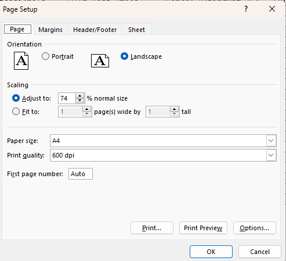
Task: Click the pages wide input field
Action: [70, 112]
